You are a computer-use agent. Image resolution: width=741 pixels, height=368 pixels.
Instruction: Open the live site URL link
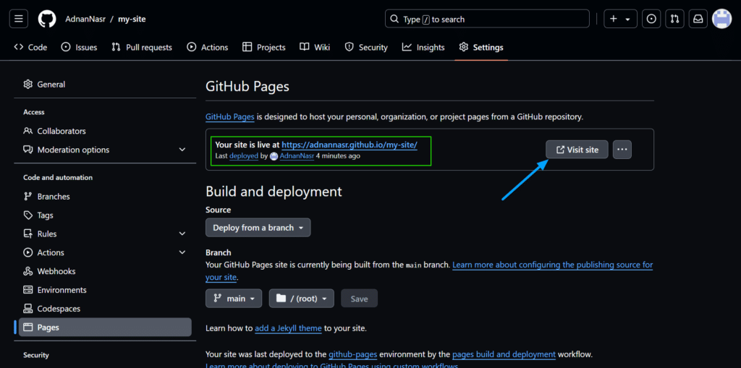pos(350,145)
